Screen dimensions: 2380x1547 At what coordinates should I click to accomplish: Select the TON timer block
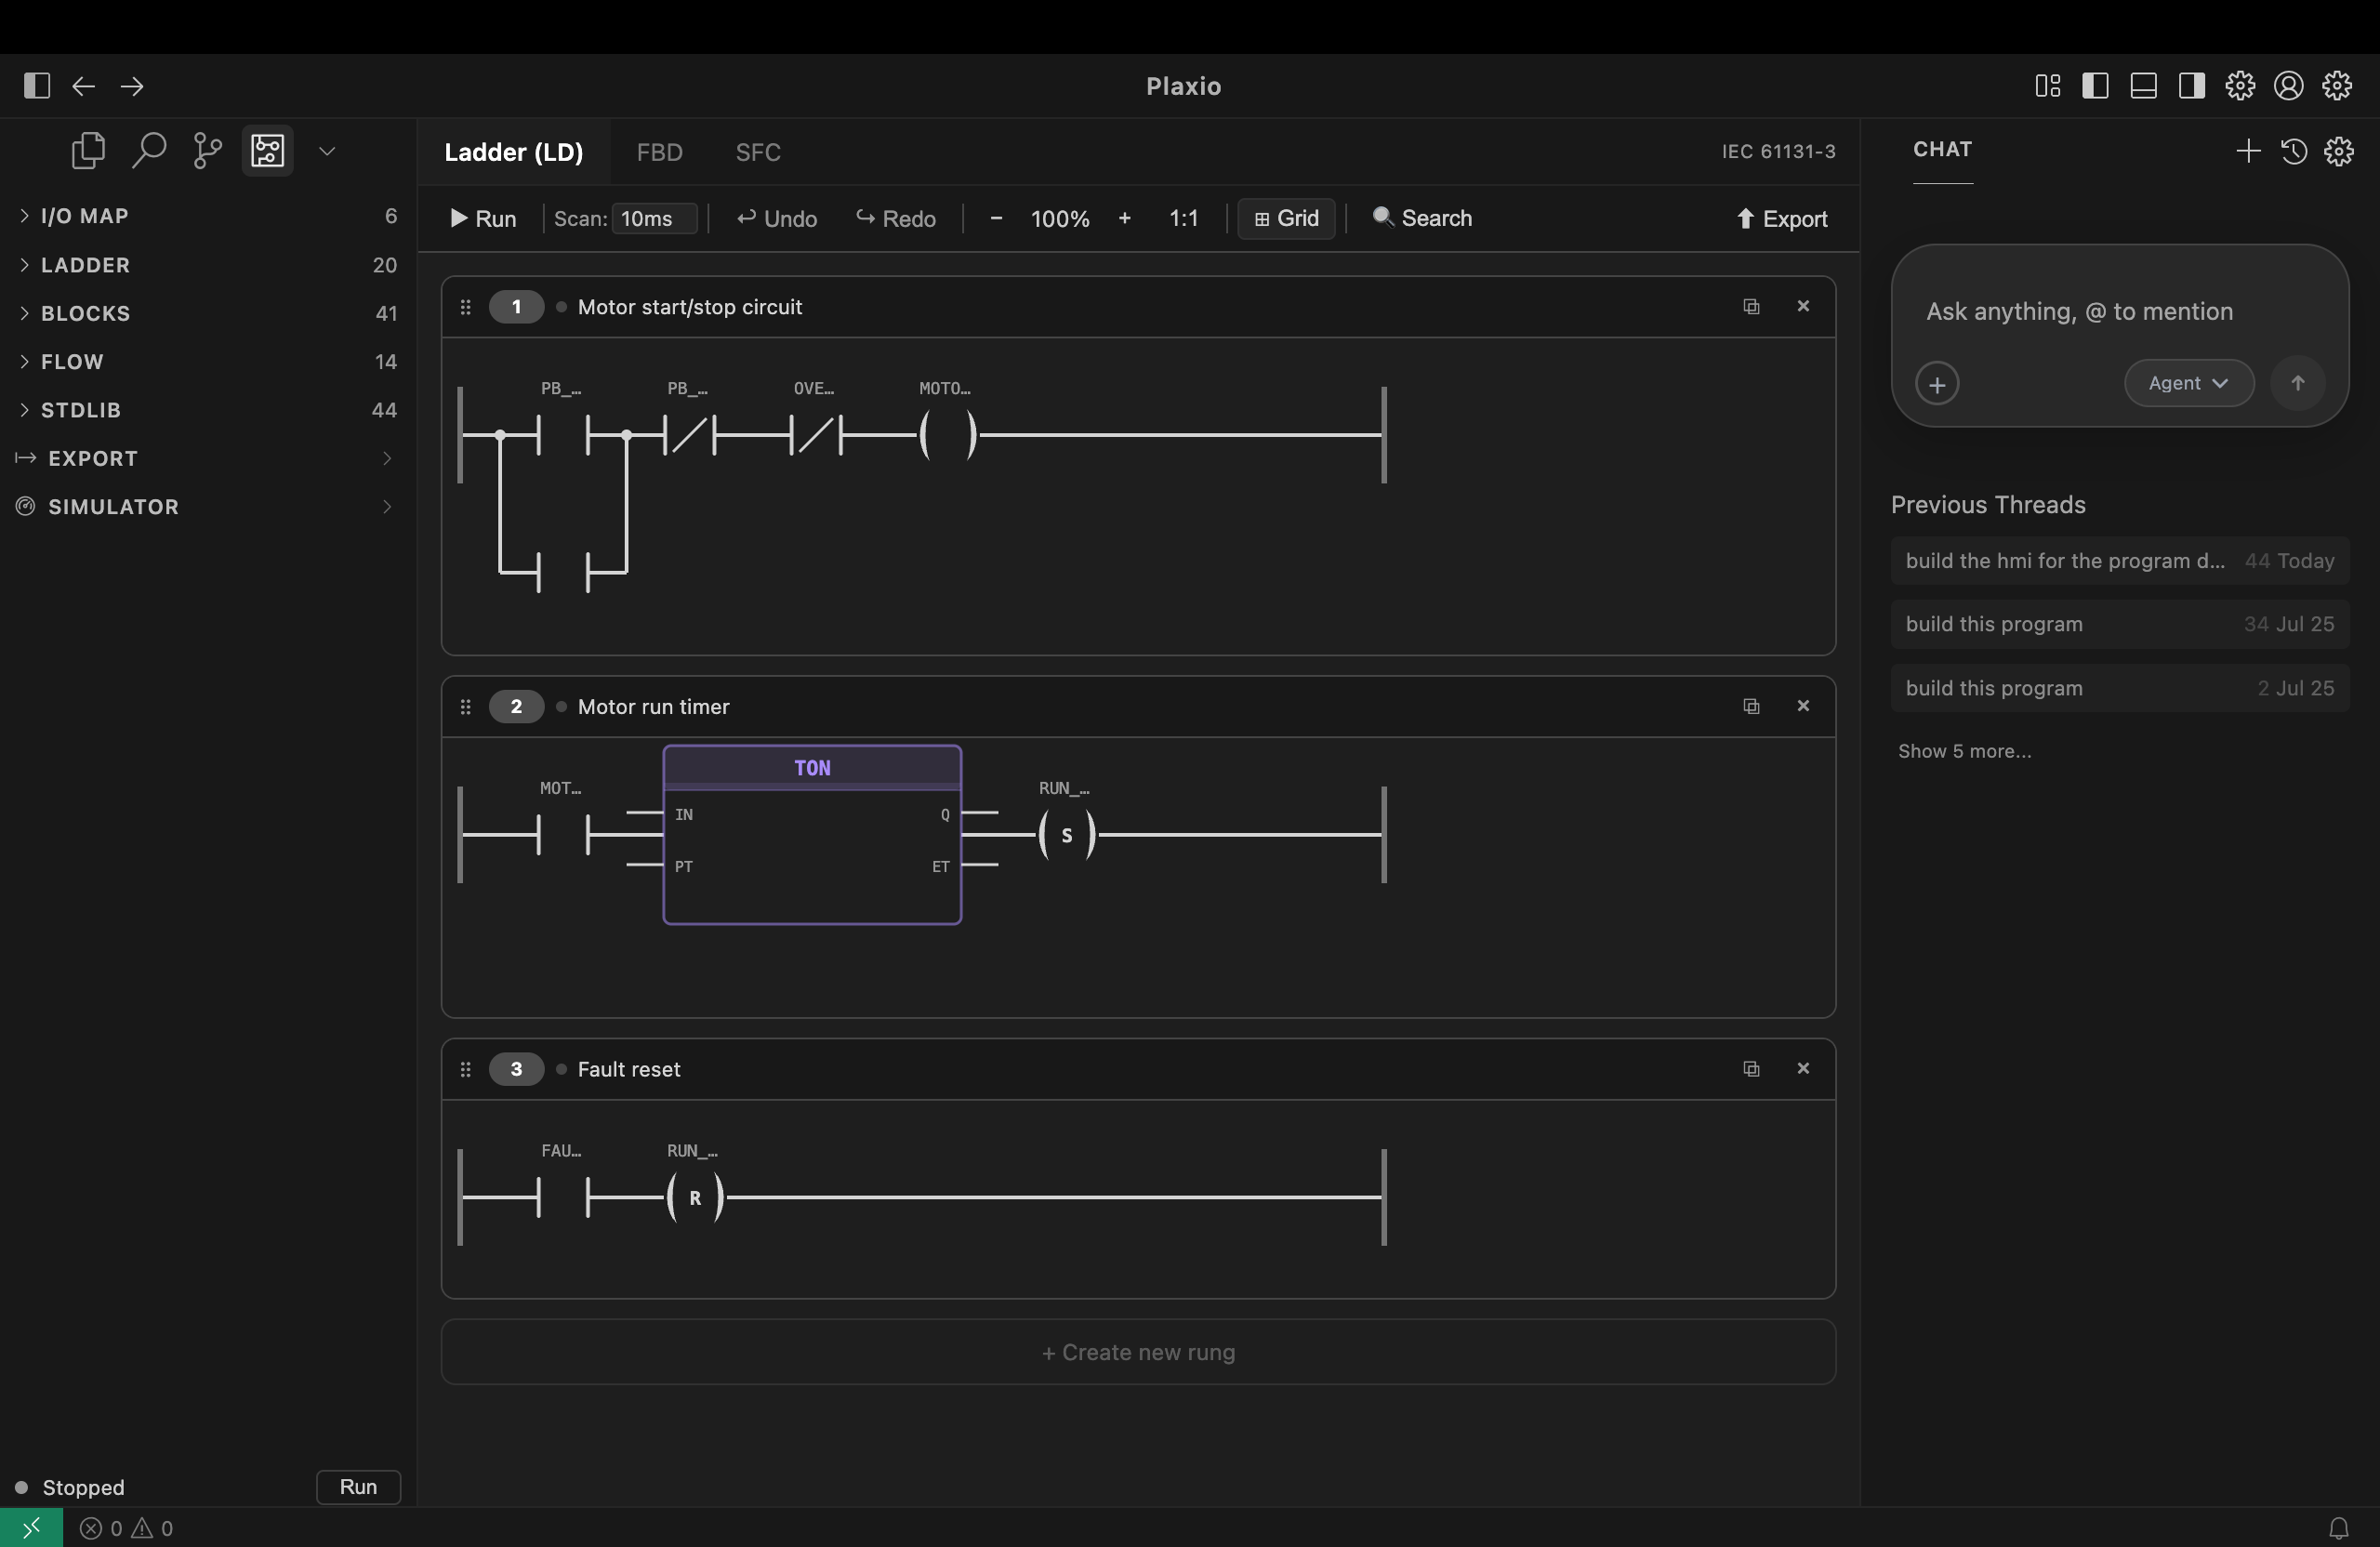click(812, 835)
